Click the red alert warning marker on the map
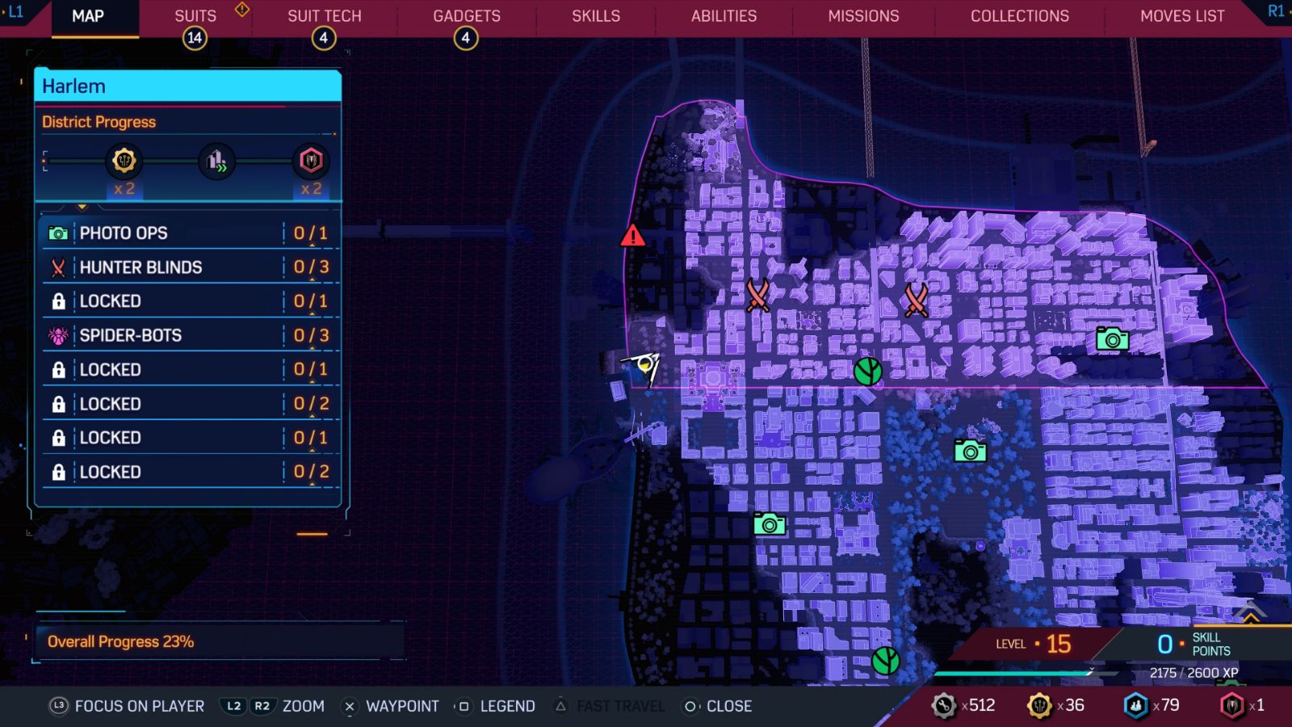 tap(633, 237)
